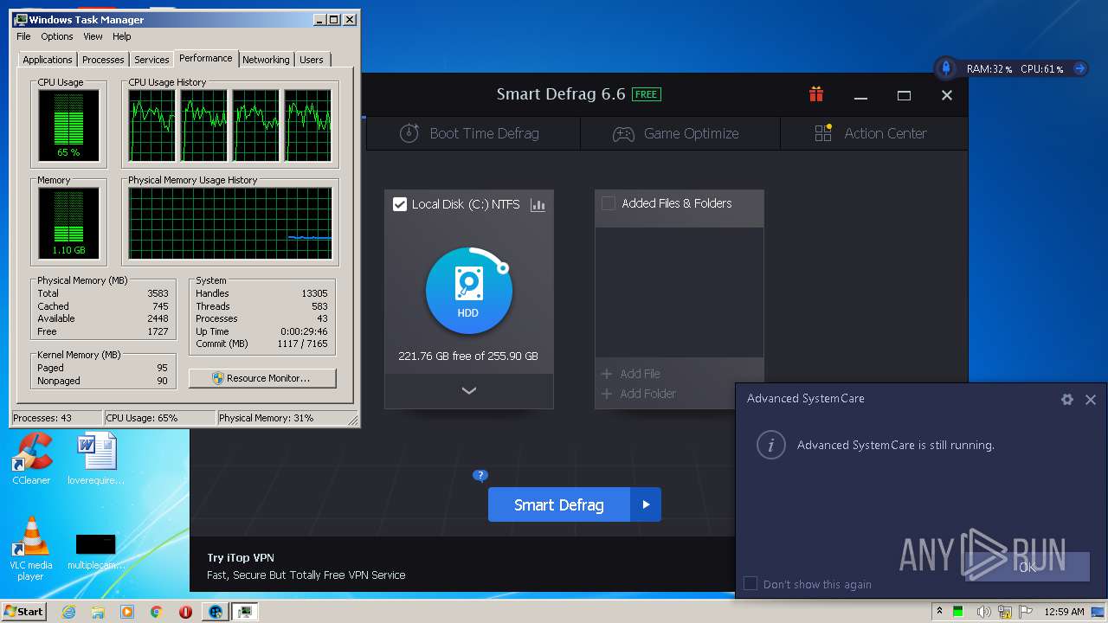Click the Boot Time Defrag clock icon
This screenshot has width=1108, height=623.
click(x=409, y=133)
